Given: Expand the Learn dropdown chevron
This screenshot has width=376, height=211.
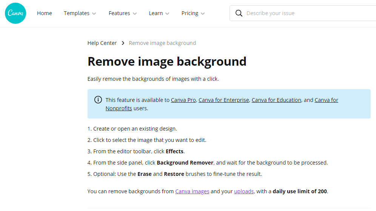Looking at the screenshot, I should click(167, 14).
